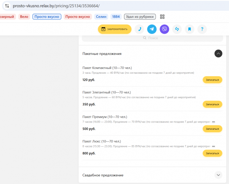Click the bookmark save icon
229x184 pixels.
pos(189,29)
